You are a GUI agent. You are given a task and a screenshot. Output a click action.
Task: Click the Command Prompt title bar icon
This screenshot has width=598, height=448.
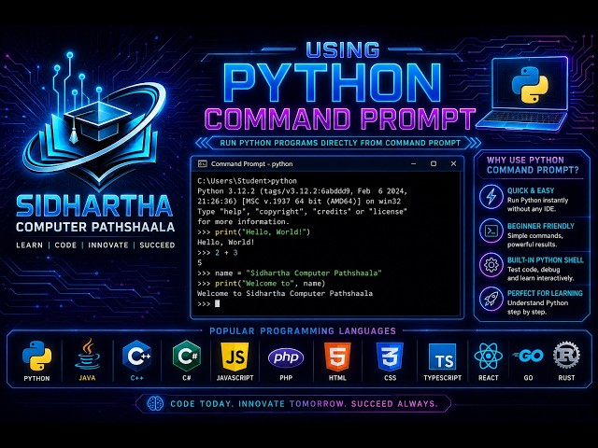pyautogui.click(x=202, y=164)
